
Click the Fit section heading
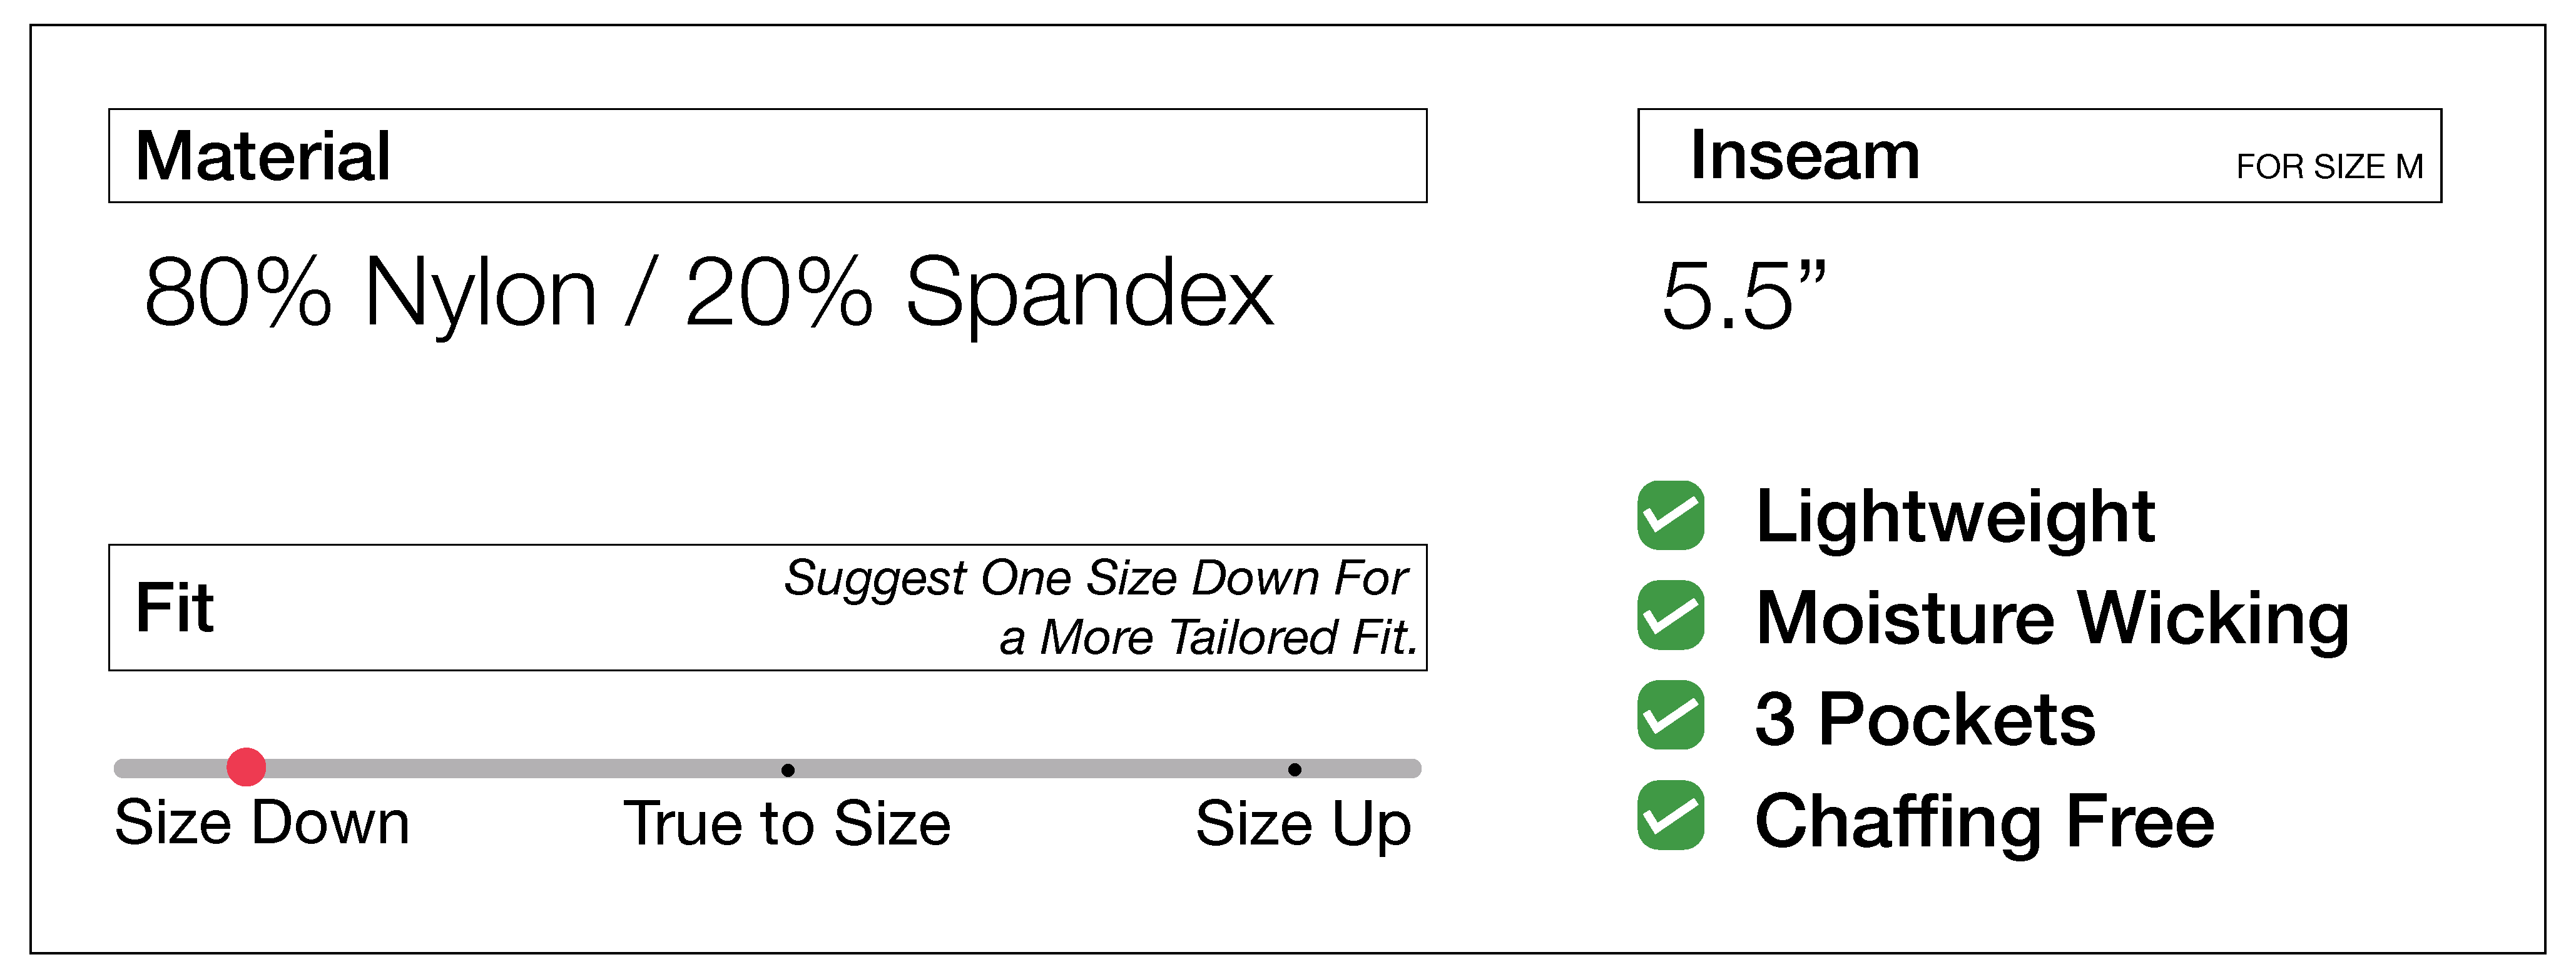[x=175, y=608]
